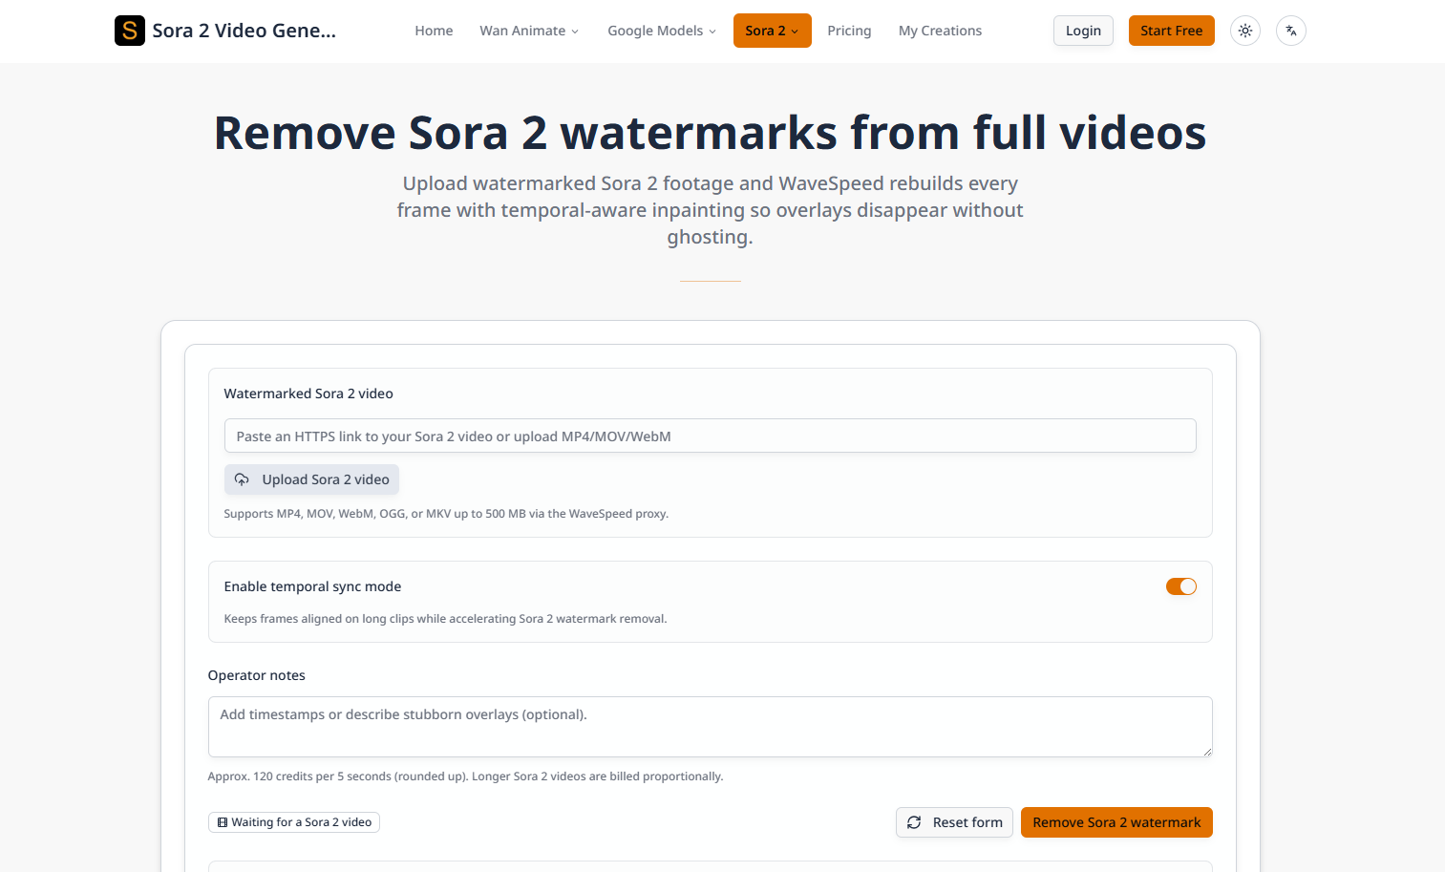Click the Reset form button

tap(954, 822)
